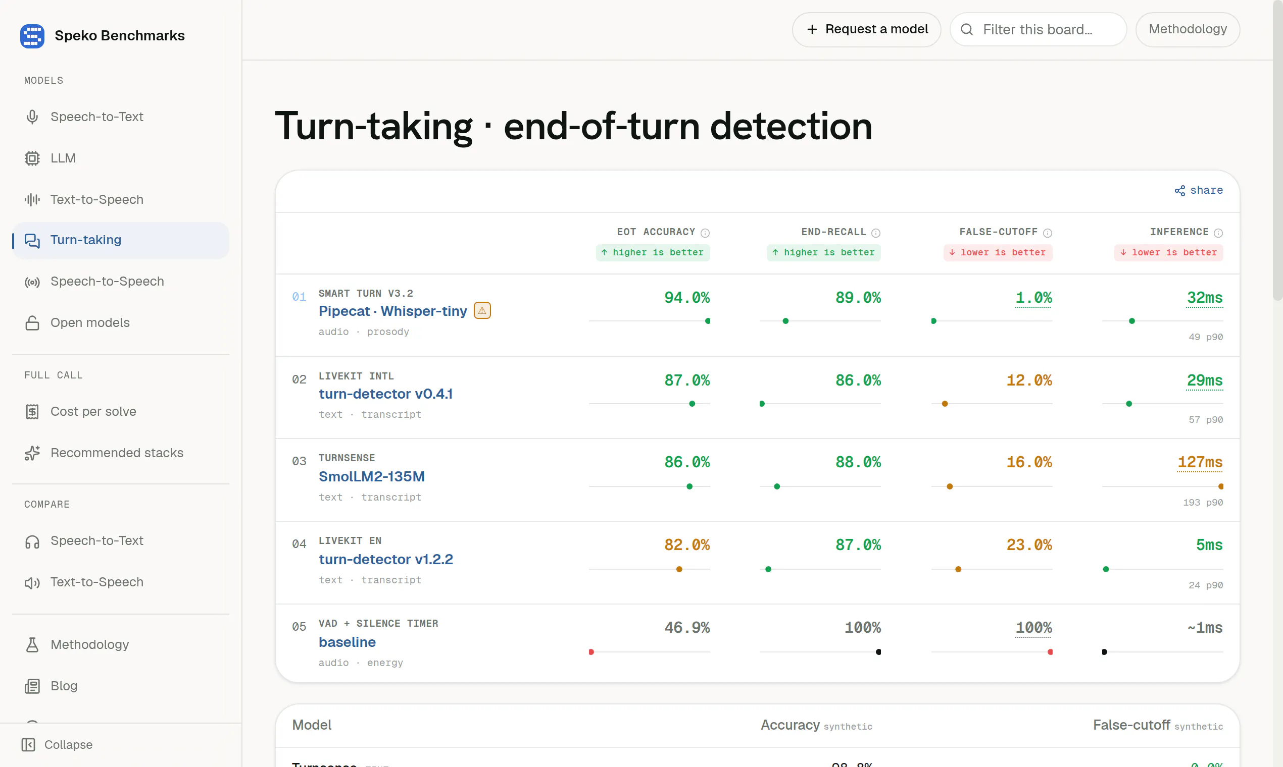Click the SMART TURN V3.2 label
The image size is (1283, 767).
click(366, 293)
